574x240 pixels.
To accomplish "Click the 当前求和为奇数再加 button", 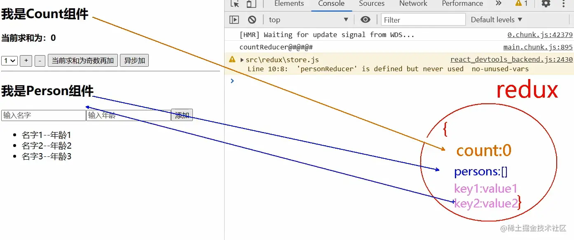I will (x=83, y=61).
